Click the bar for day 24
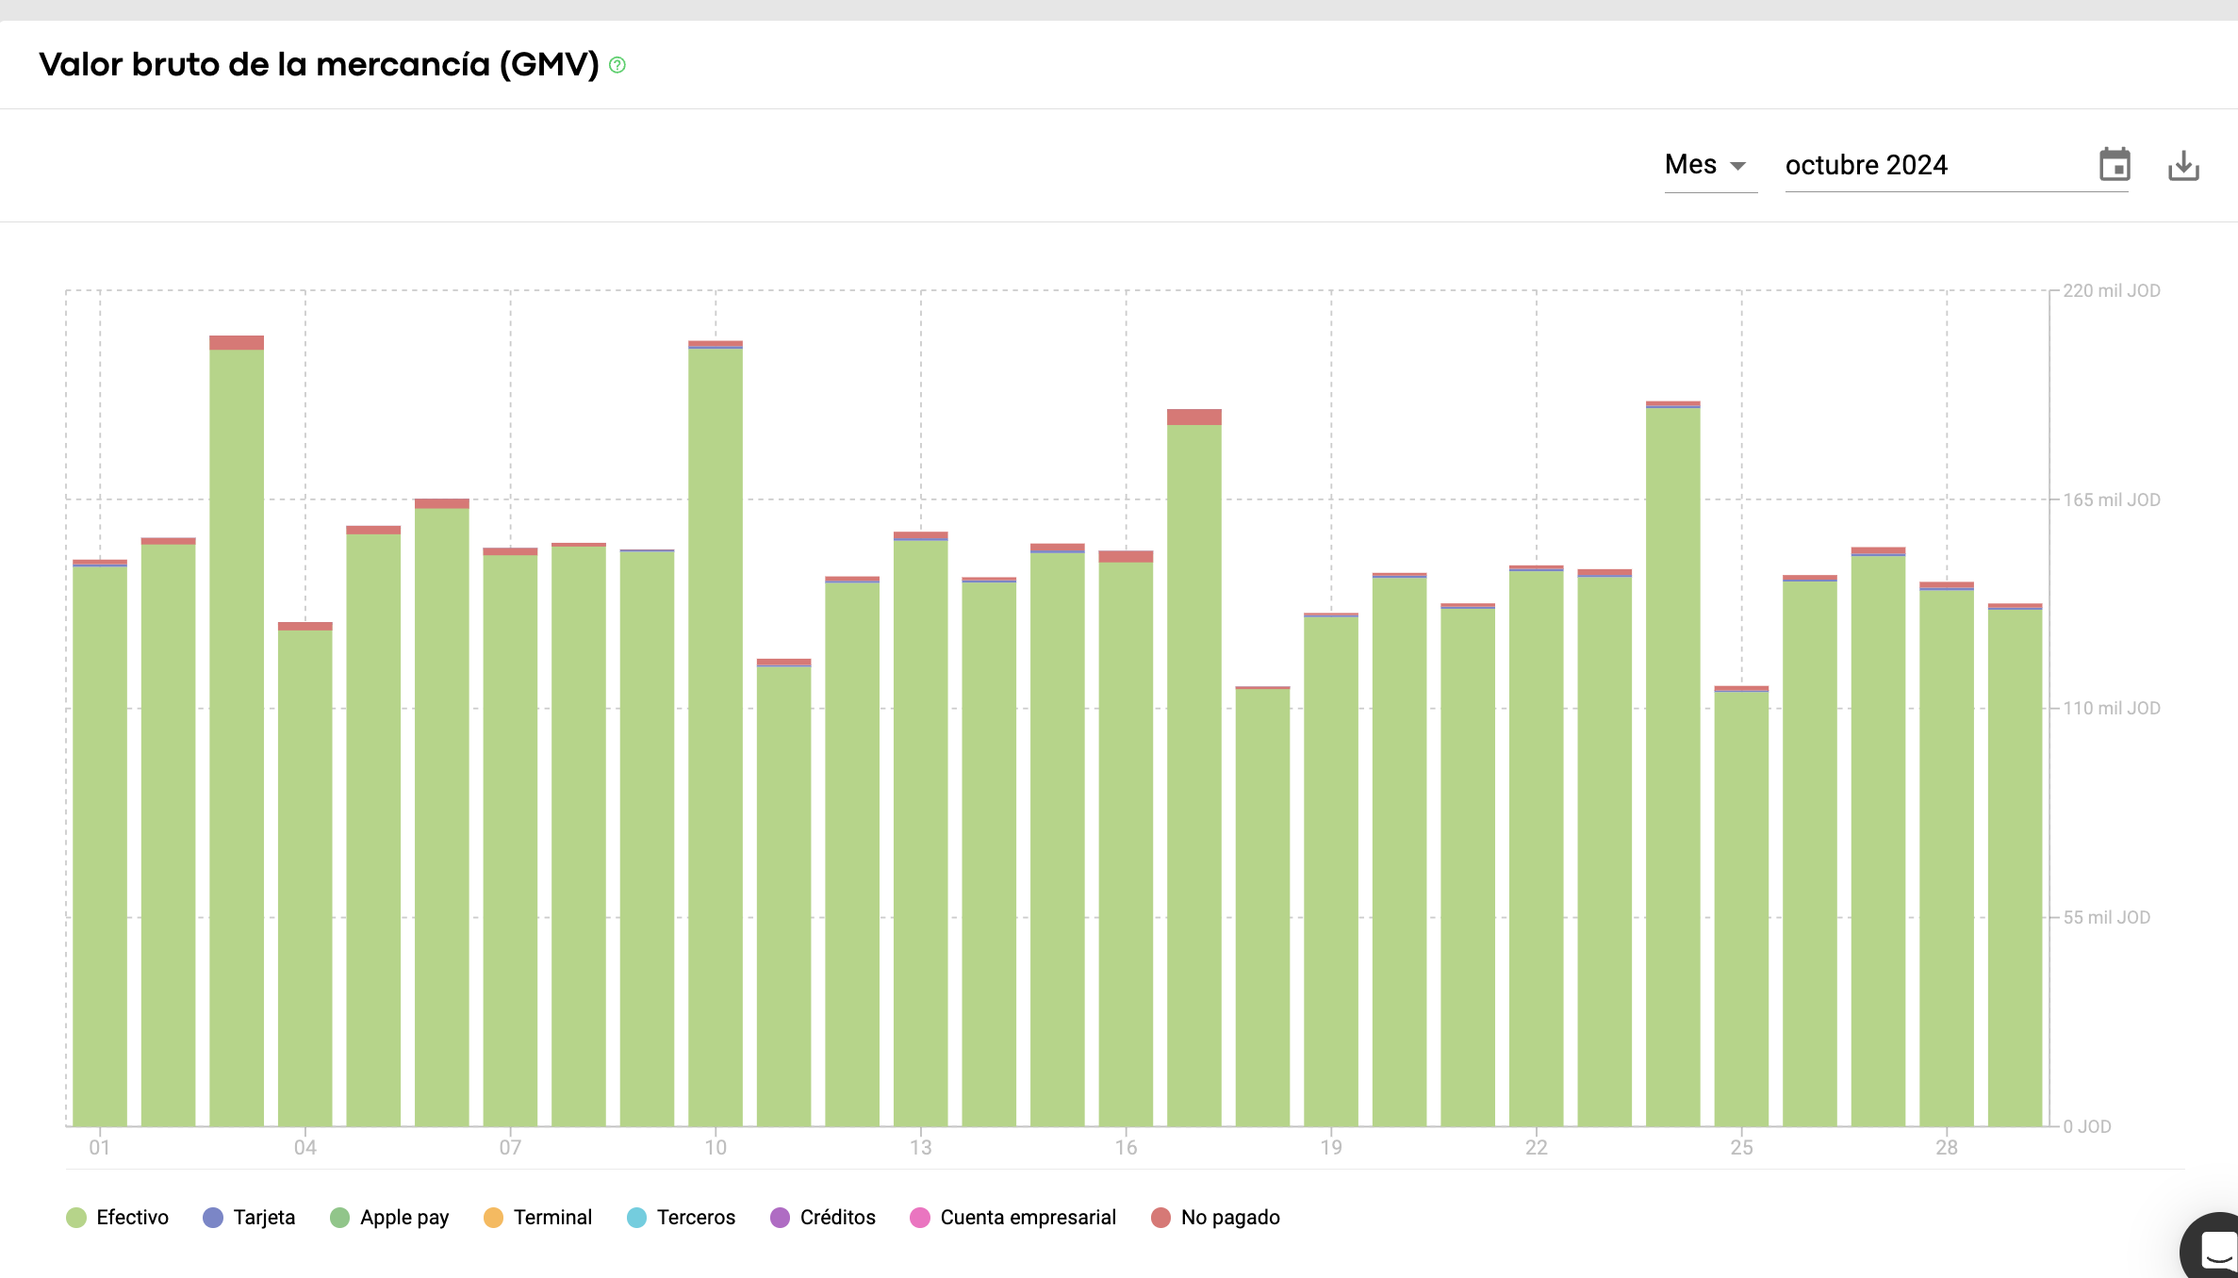 click(1673, 763)
